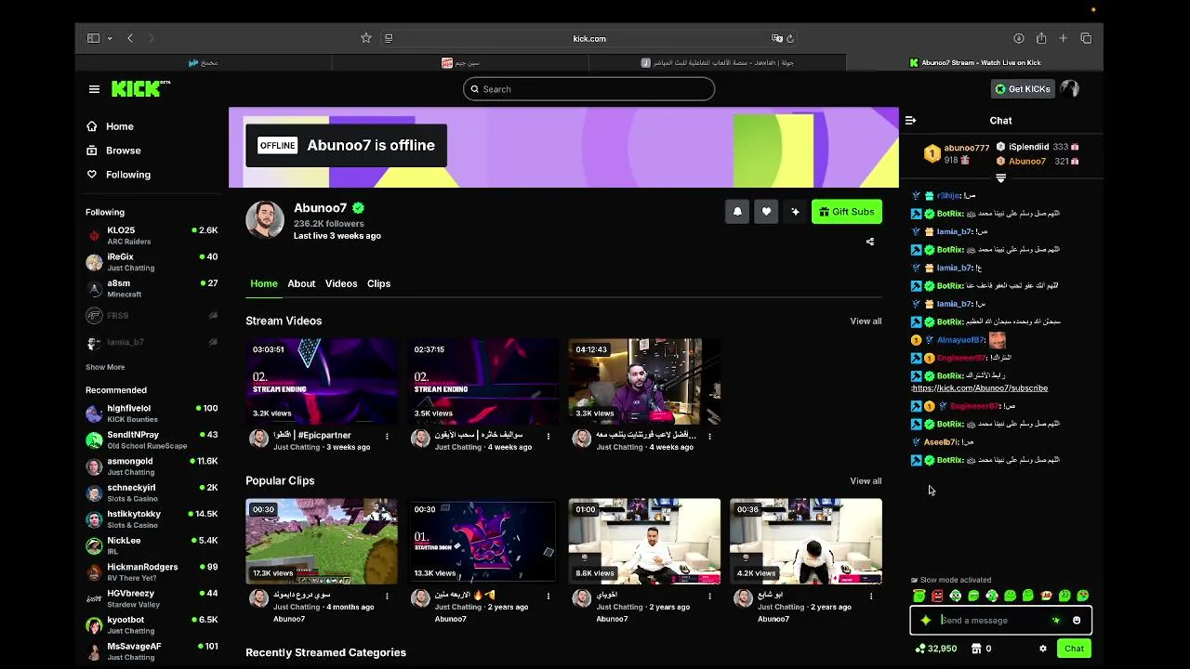Open iReGix channel in Following list

(153, 262)
